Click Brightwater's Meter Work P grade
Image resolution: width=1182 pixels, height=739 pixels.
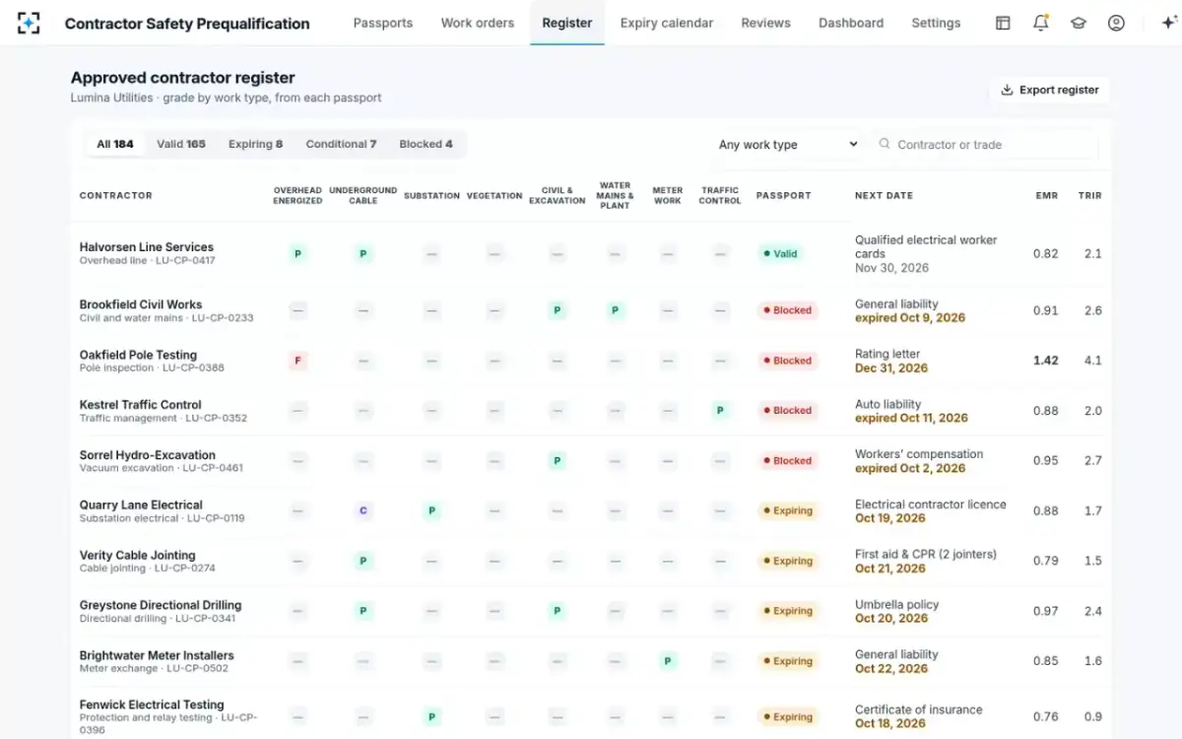668,661
